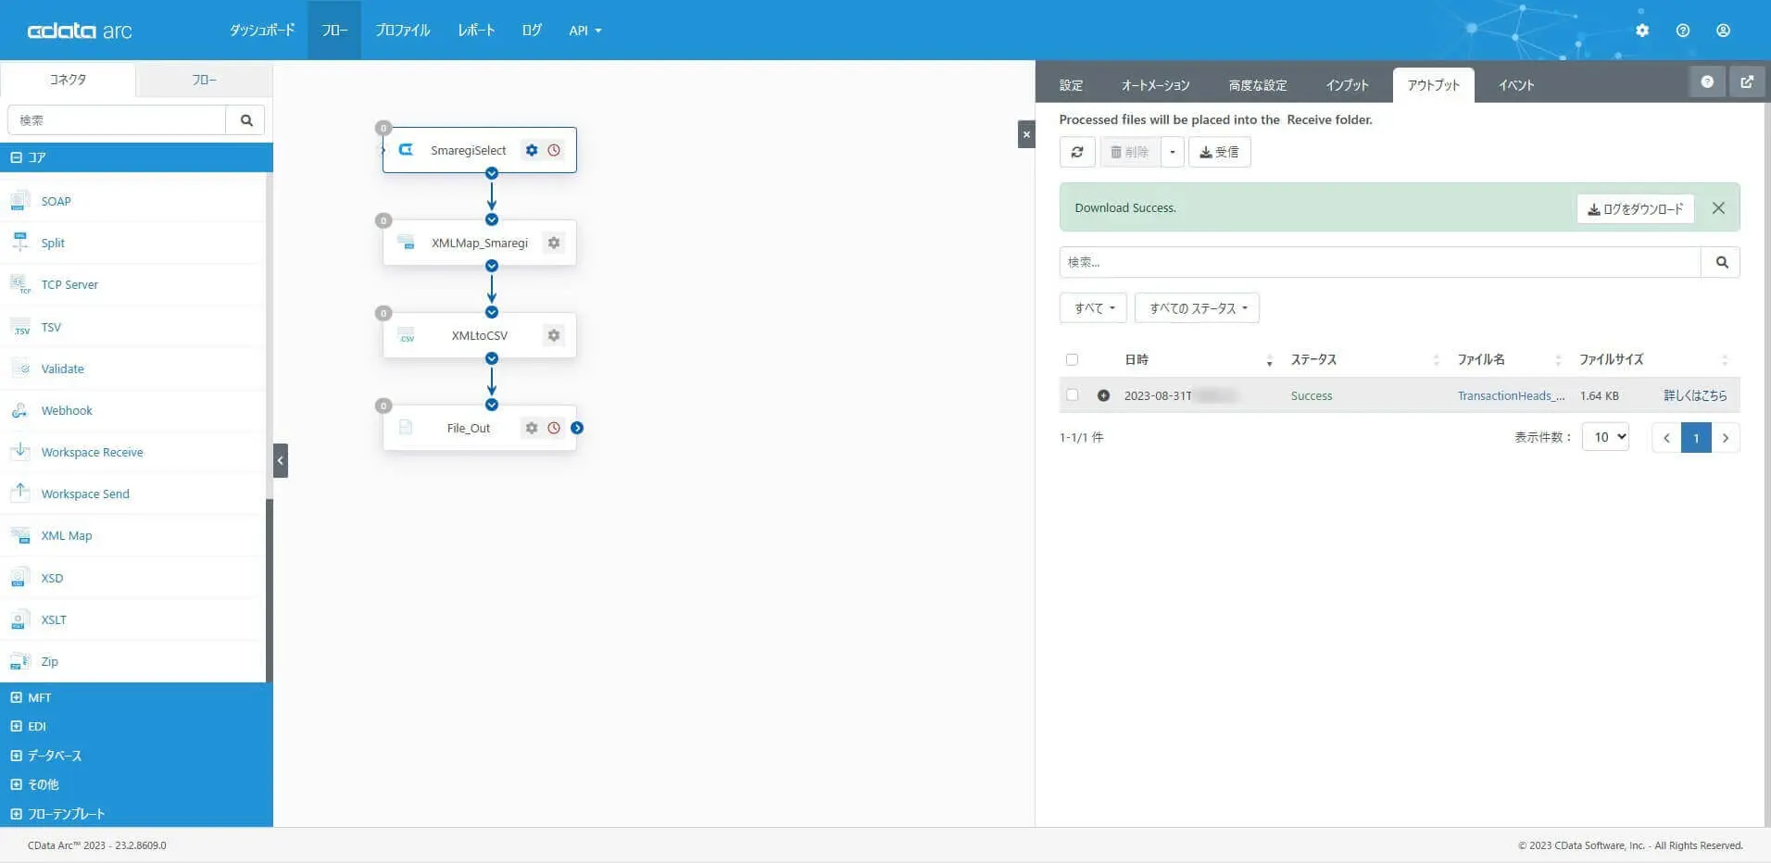Open the TransactionHeads file link
Viewport: 1771px width, 863px height.
tap(1510, 395)
